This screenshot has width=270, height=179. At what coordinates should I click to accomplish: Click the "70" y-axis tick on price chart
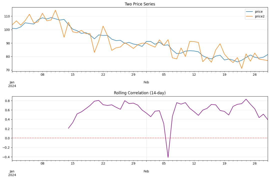(x=8, y=70)
